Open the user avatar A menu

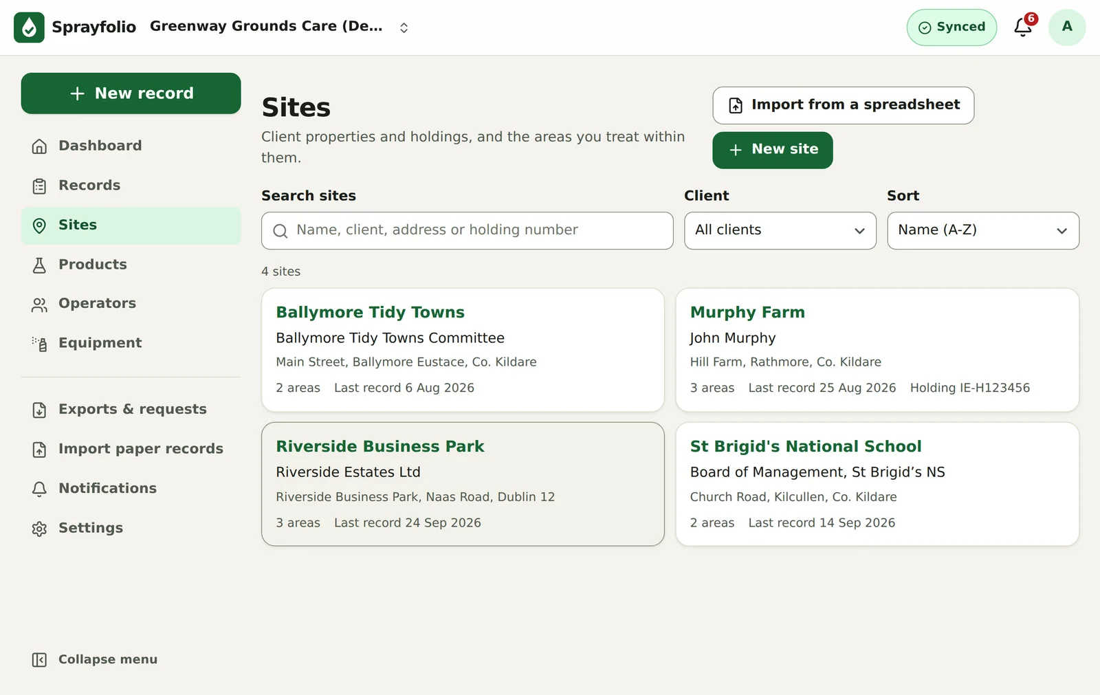(1066, 27)
